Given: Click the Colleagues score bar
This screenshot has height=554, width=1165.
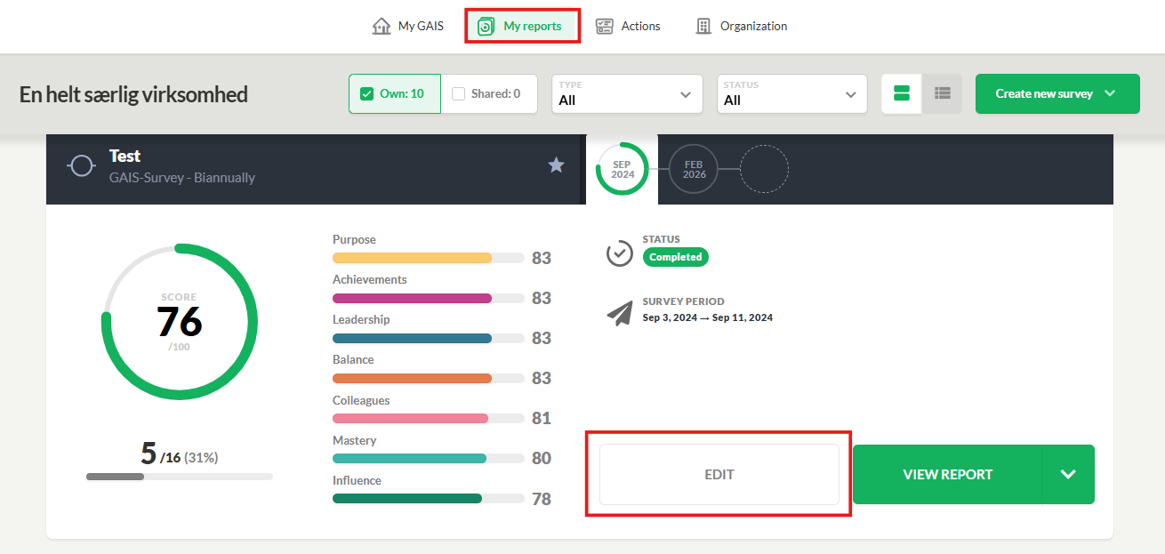Looking at the screenshot, I should point(428,419).
